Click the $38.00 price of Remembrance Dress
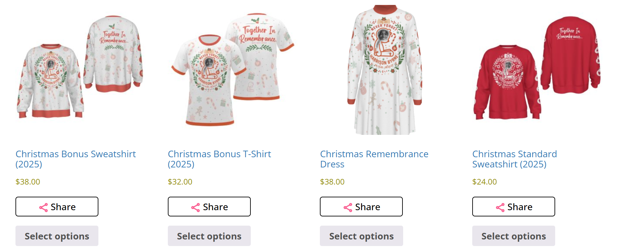Viewport: 620px width, 248px height. click(x=332, y=182)
